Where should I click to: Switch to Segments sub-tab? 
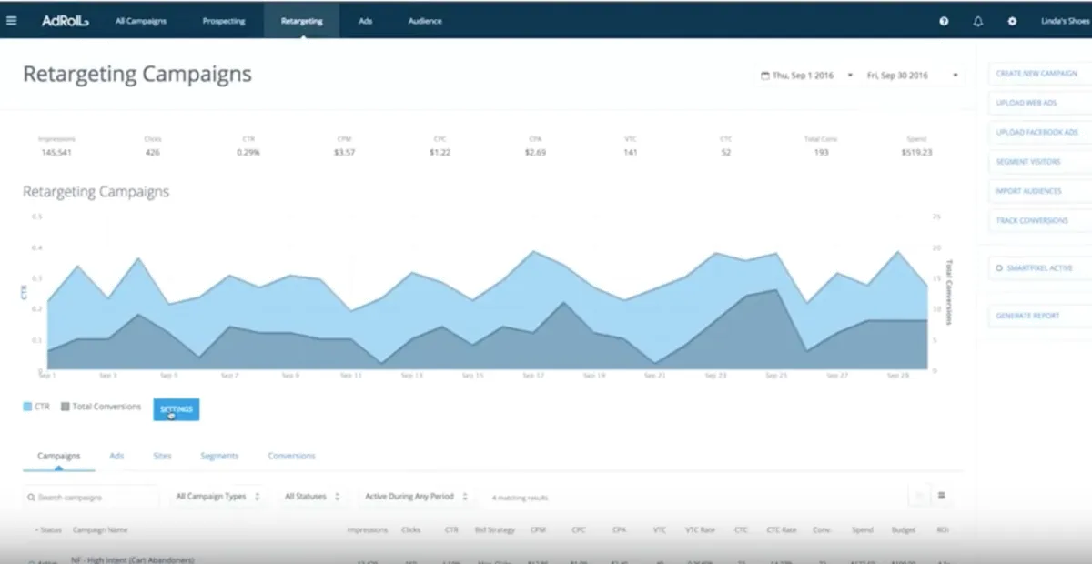click(219, 456)
